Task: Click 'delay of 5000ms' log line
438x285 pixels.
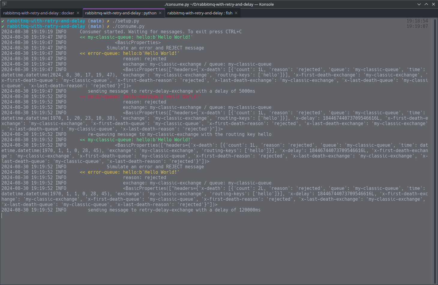Action: tap(172, 91)
